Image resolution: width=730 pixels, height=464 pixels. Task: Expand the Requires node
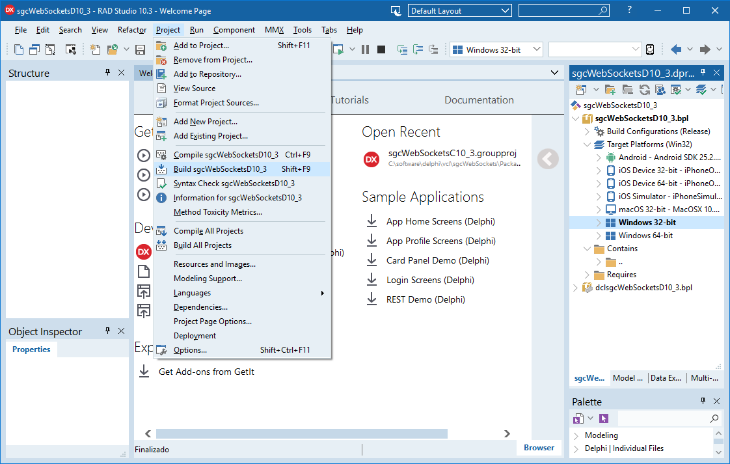(x=587, y=275)
